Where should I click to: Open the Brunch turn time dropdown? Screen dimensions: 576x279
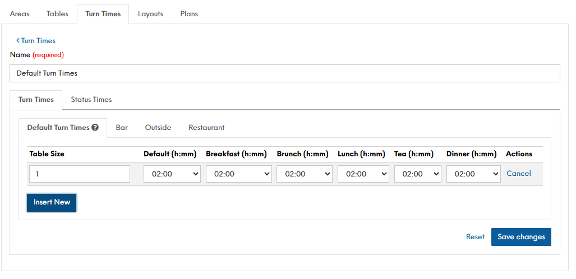(305, 174)
